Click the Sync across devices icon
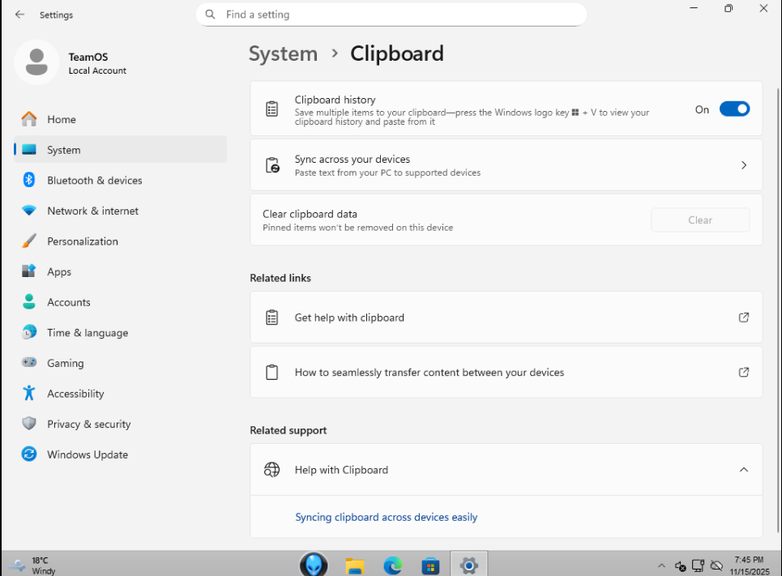Image resolution: width=782 pixels, height=576 pixels. 272,165
